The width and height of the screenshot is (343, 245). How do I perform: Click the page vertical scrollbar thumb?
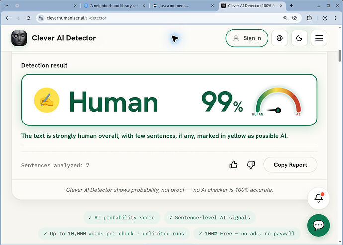pos(340,56)
